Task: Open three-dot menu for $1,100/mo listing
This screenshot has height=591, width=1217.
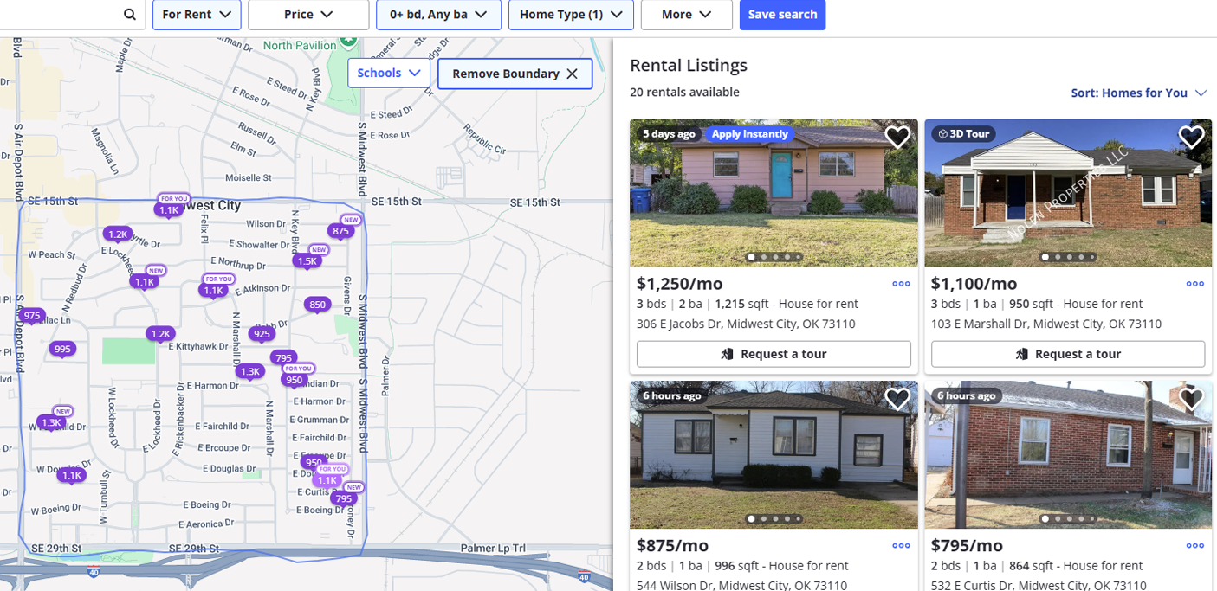Action: click(1195, 284)
